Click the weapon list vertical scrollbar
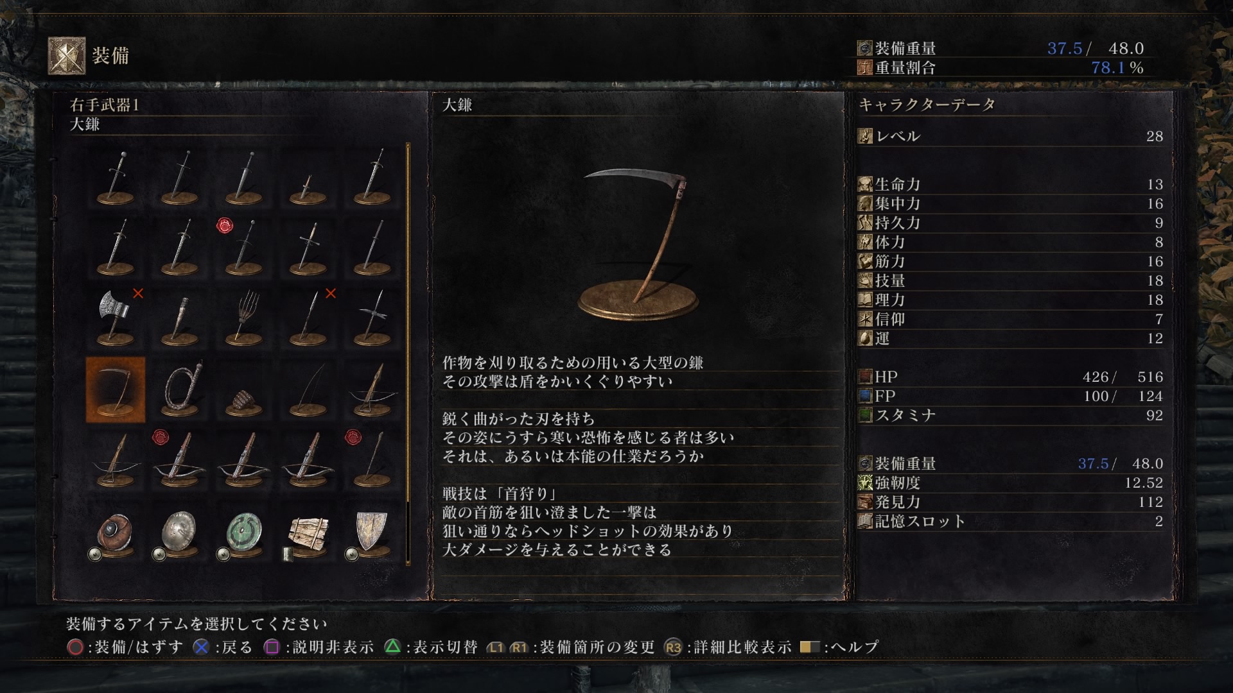The width and height of the screenshot is (1233, 693). point(408,354)
